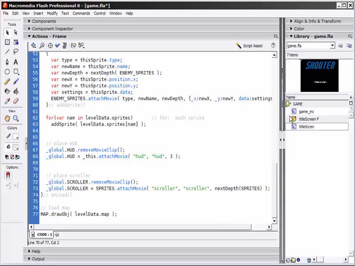
Task: Open the Modify menu
Action: [x=52, y=13]
